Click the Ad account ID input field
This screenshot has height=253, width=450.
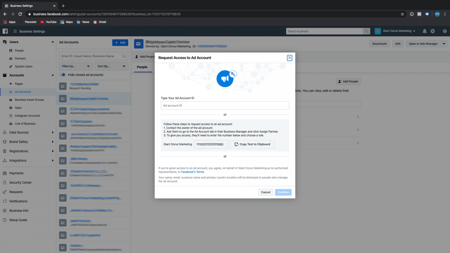(225, 105)
